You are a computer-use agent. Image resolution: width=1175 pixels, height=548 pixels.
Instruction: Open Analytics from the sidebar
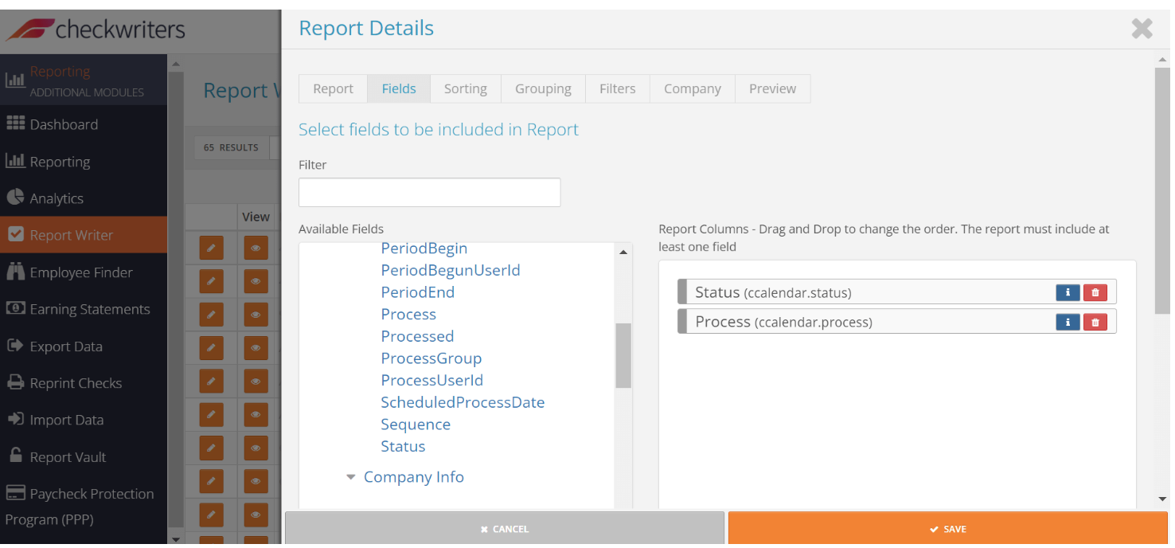click(x=56, y=198)
